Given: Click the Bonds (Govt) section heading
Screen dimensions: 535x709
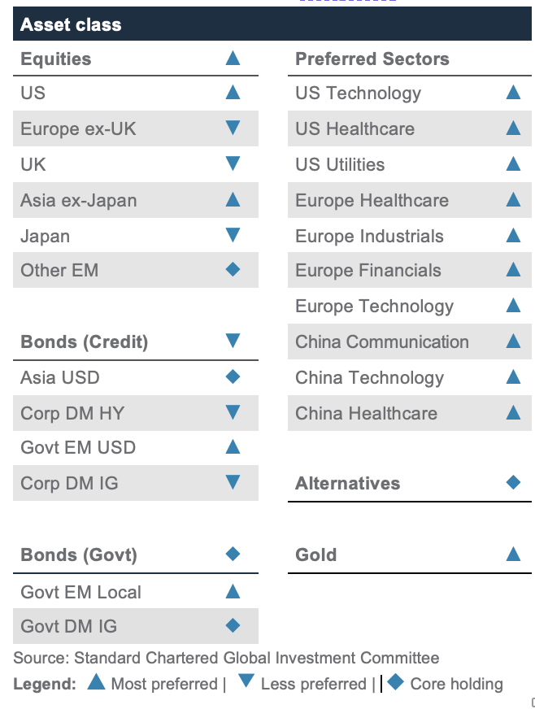Looking at the screenshot, I should [78, 555].
